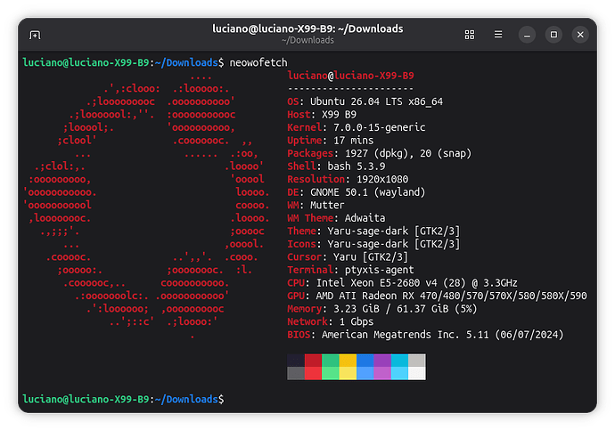Click the DE line GNOME 50.1 (wayland)
This screenshot has height=430, width=615.
pyautogui.click(x=357, y=192)
